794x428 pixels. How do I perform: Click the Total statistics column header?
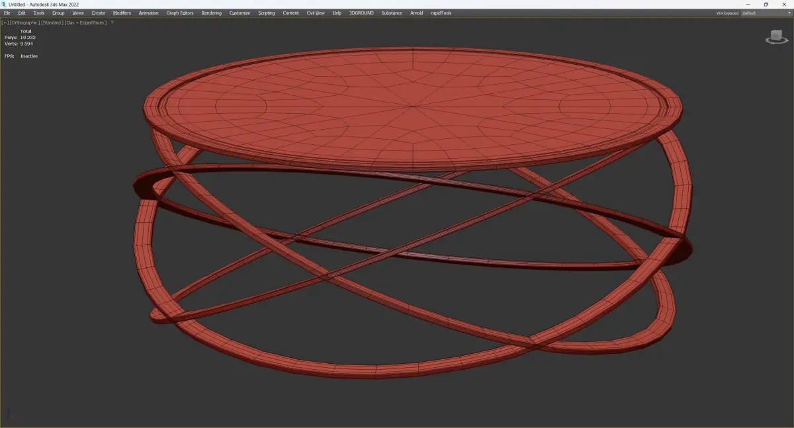point(26,31)
